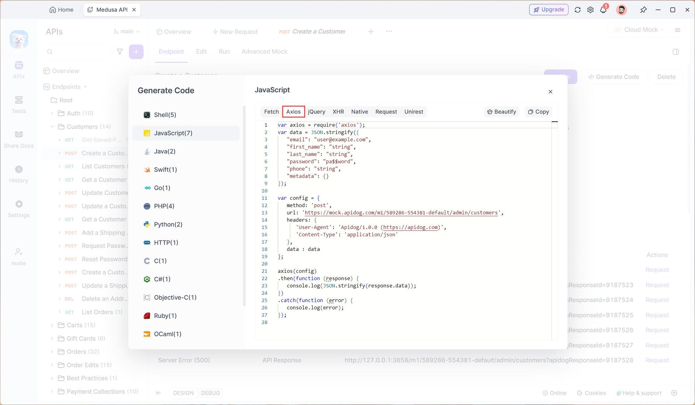The image size is (695, 405).
Task: Expand the Auth (10) folder
Action: coord(52,113)
